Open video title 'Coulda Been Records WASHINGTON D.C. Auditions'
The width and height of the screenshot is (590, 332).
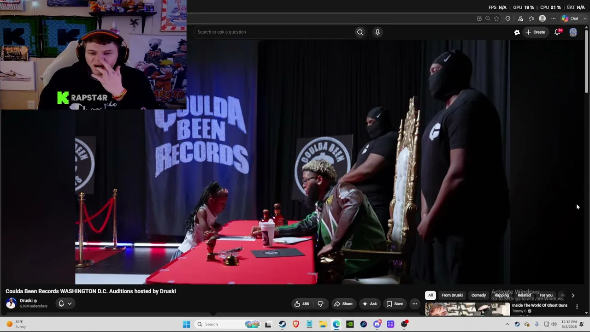pos(91,291)
